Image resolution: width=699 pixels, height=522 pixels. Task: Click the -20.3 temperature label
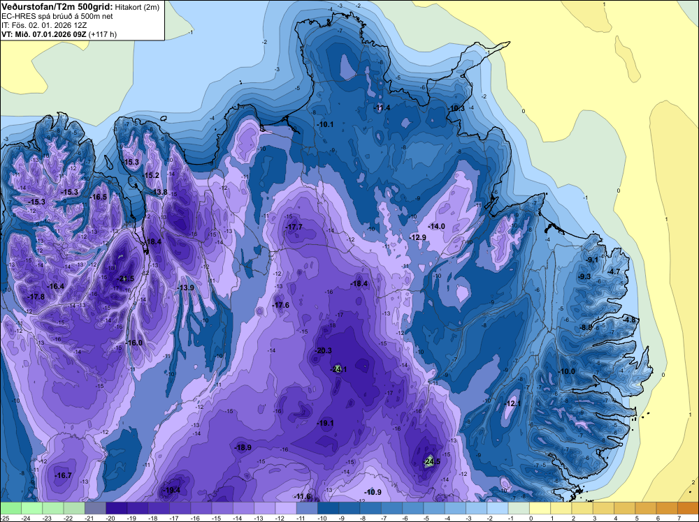point(323,350)
